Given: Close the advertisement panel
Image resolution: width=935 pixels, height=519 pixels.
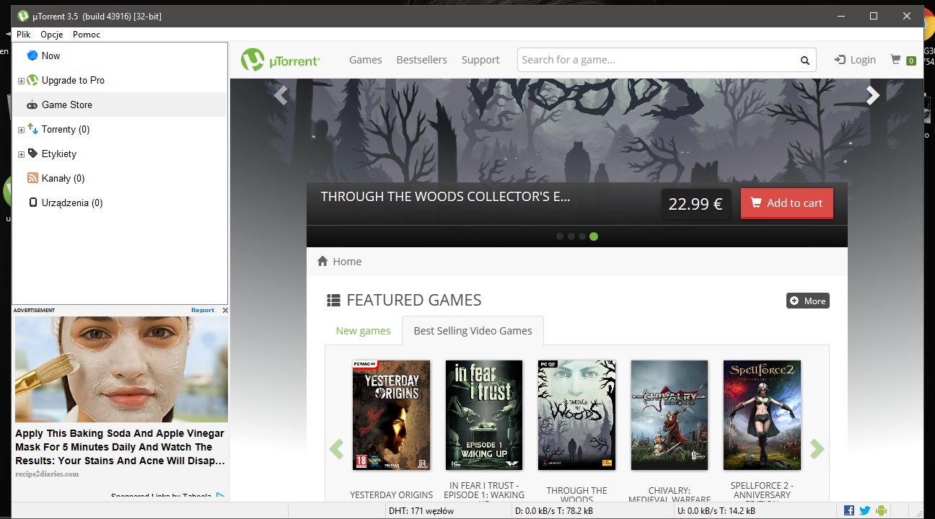Looking at the screenshot, I should 225,311.
